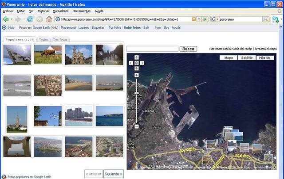
Task: Click the Skype toolbar icon
Action: (276, 19)
